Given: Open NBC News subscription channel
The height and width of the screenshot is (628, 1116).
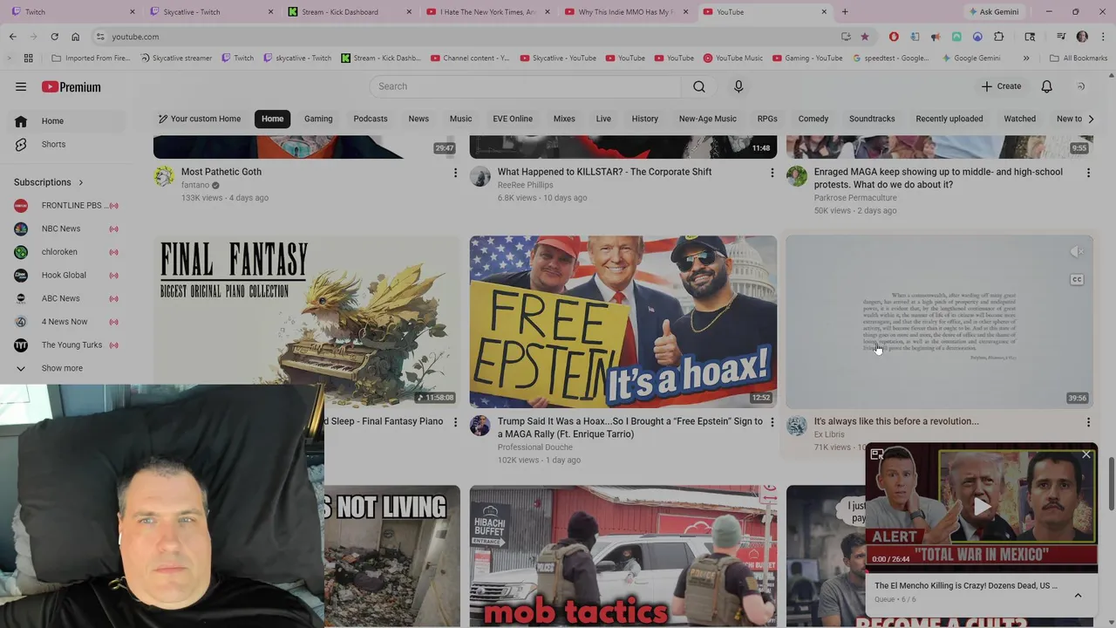Looking at the screenshot, I should [x=67, y=229].
